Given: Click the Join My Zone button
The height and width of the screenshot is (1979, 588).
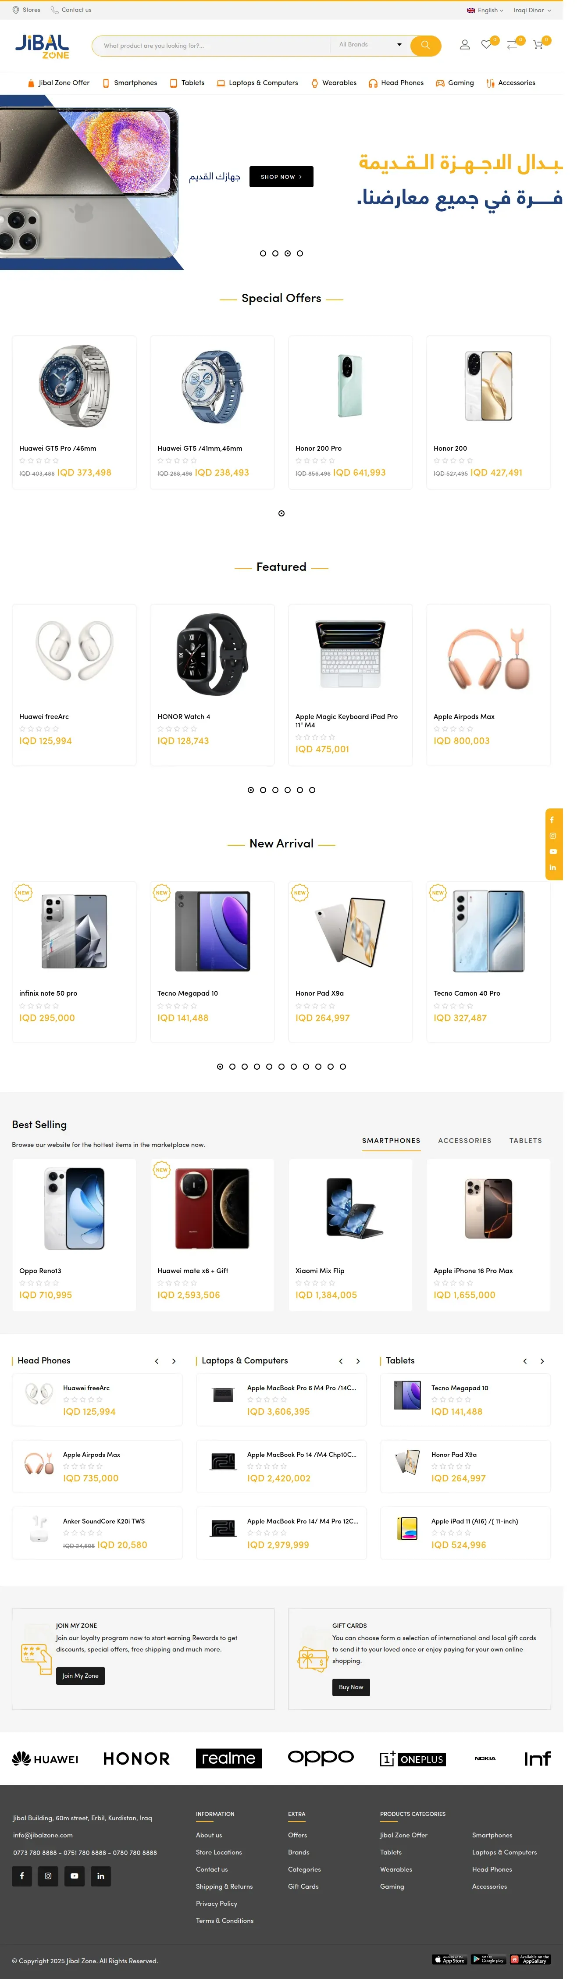Looking at the screenshot, I should [80, 1676].
